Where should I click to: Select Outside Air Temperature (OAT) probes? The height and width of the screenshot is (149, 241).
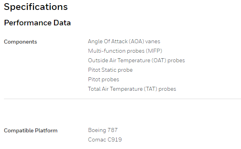tap(137, 61)
